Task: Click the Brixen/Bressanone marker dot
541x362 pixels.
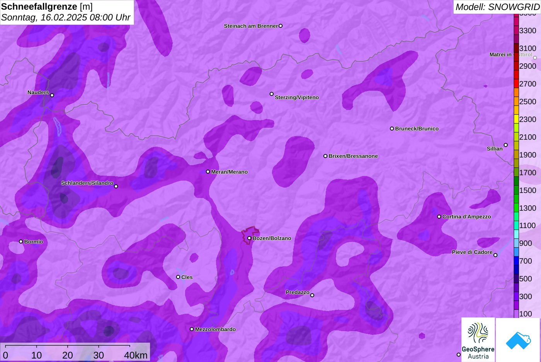Action: [325, 156]
